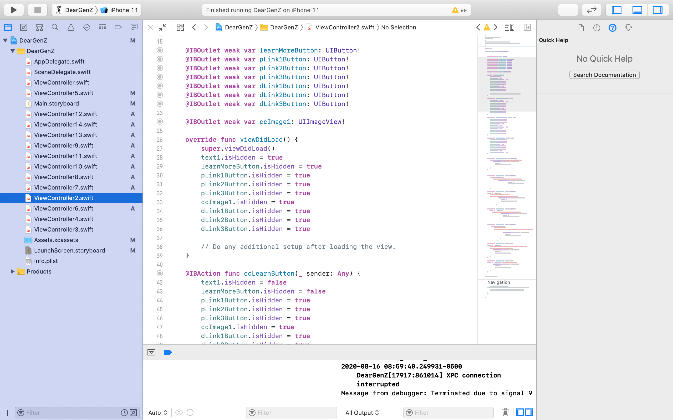Show the History inspector (clock icon)
Image resolution: width=673 pixels, height=420 pixels.
(x=596, y=28)
